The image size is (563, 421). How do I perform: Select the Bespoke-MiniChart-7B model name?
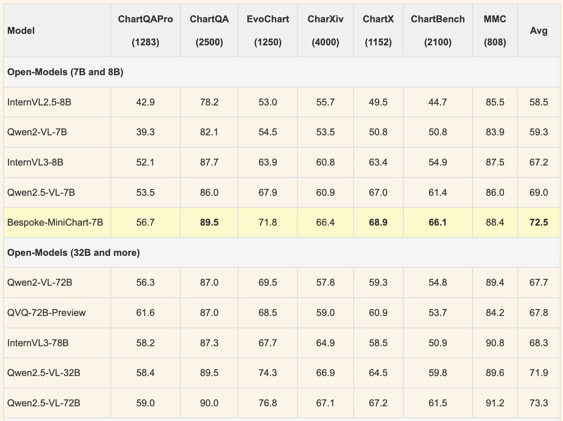[x=55, y=222]
